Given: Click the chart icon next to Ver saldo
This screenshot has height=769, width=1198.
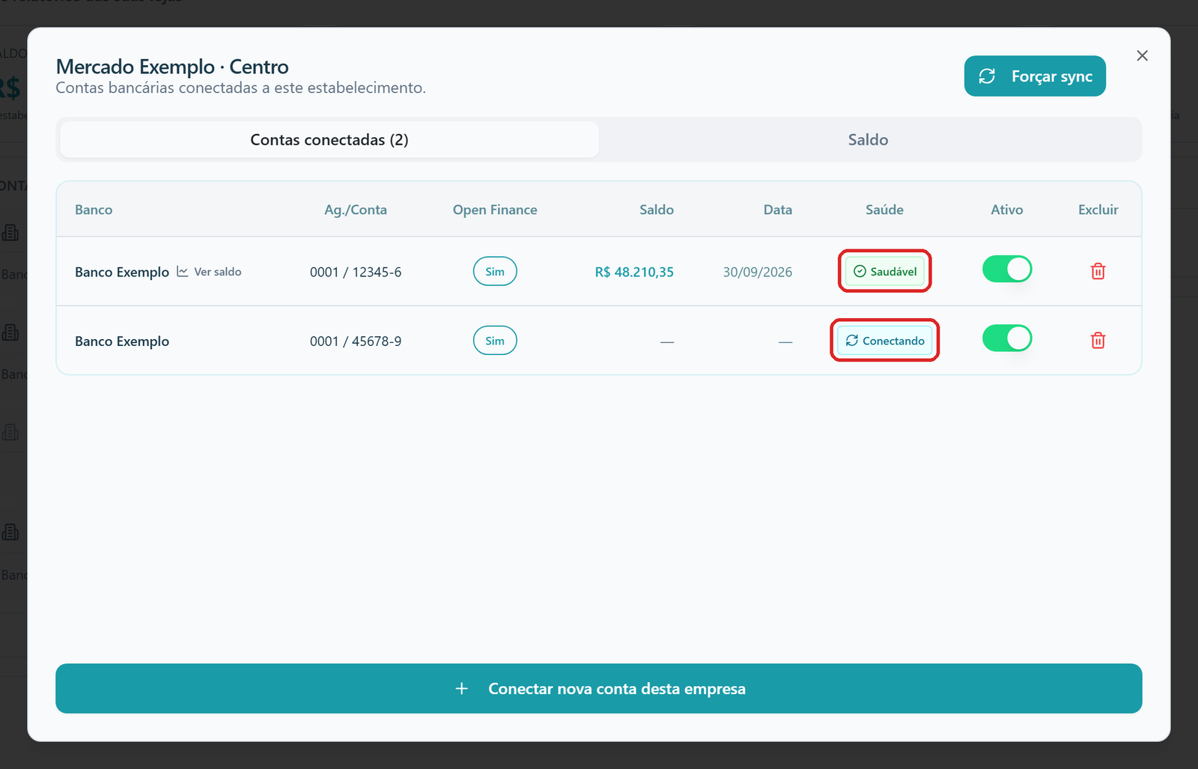Looking at the screenshot, I should [182, 271].
